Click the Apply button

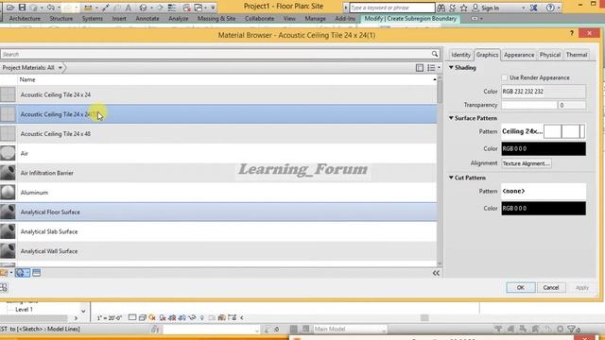582,287
